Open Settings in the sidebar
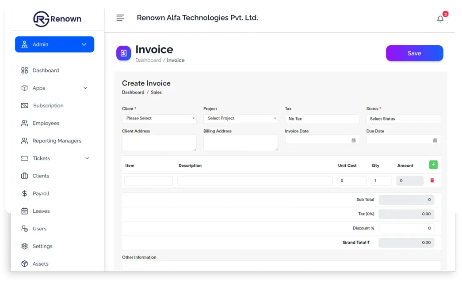Screen dimensions: 462x282 42,246
